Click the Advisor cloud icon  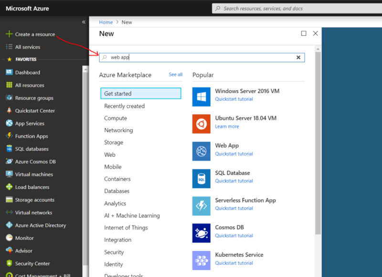pos(9,250)
